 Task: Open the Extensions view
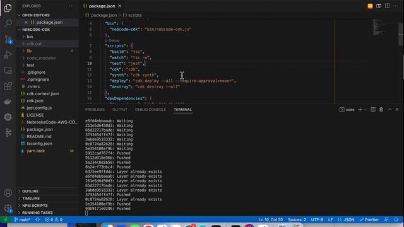pos(8,86)
